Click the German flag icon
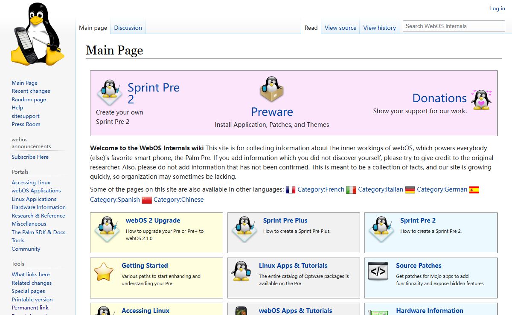512x315 pixels. (410, 190)
